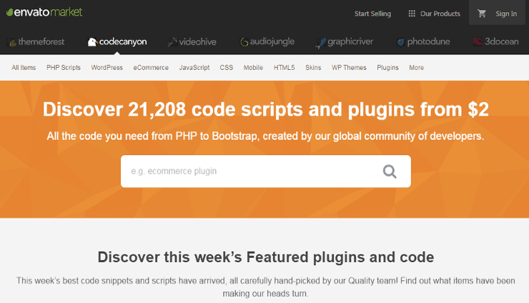Open the Plugins category
The image size is (529, 303).
(387, 67)
